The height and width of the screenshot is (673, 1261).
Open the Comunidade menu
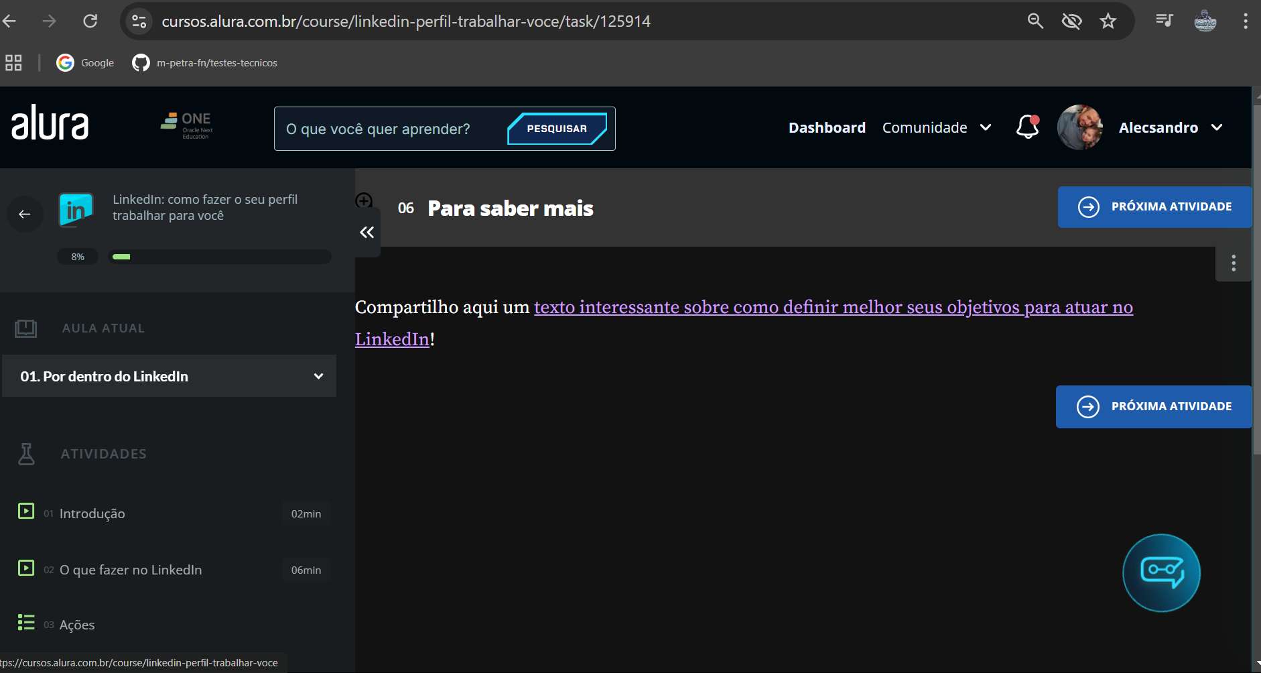937,127
